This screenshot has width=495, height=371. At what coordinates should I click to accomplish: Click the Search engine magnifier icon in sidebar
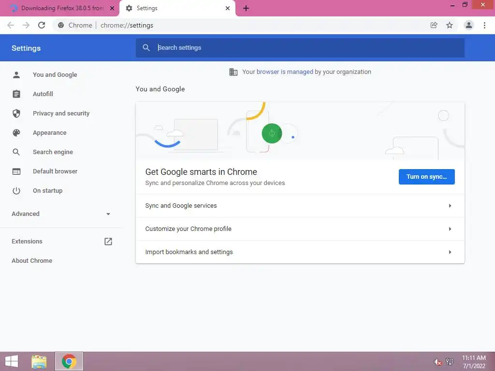[16, 152]
